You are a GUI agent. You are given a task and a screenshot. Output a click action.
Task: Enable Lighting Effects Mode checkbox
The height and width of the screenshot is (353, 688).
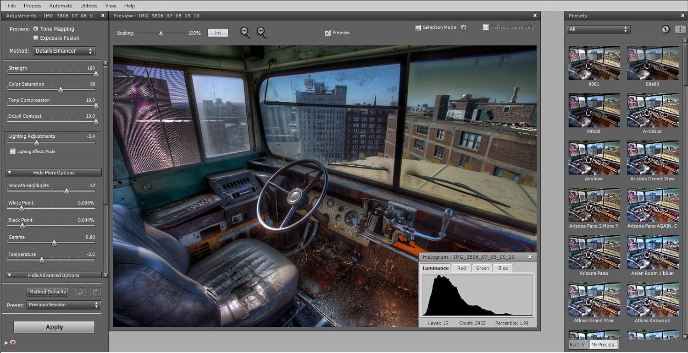pos(13,152)
